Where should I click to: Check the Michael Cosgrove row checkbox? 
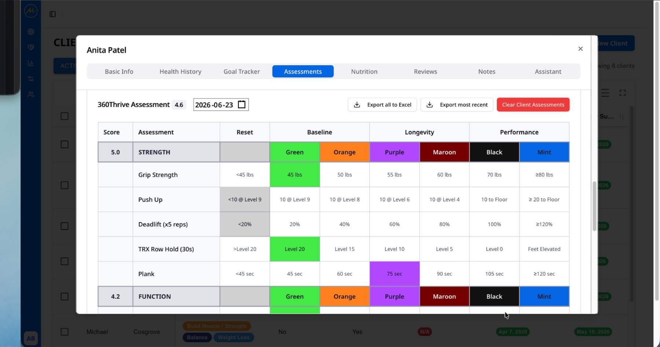(65, 332)
